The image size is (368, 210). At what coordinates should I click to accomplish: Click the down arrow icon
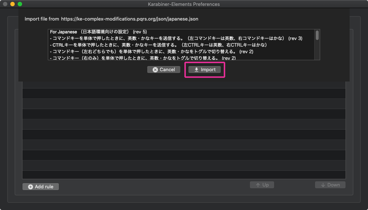[x=323, y=185]
